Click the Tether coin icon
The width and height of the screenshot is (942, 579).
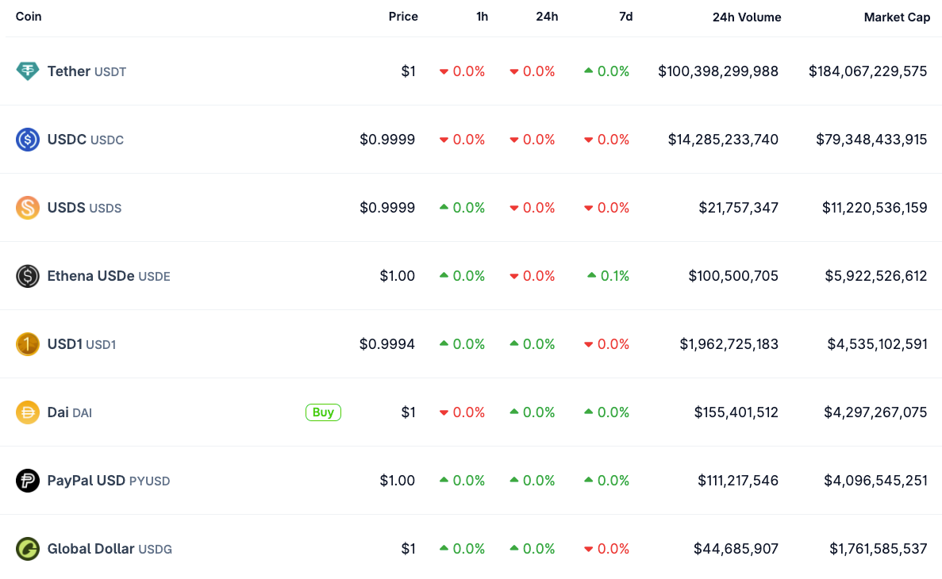[28, 71]
